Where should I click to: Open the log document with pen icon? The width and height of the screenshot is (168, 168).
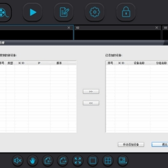click(63, 12)
